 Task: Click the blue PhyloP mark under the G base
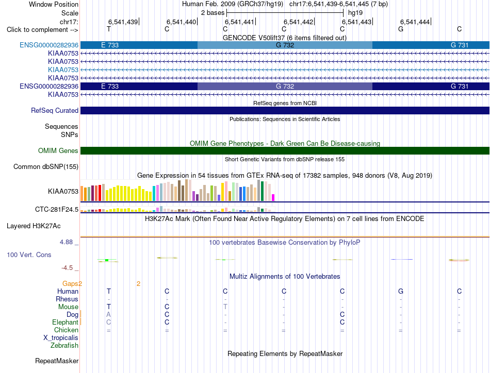(402, 259)
